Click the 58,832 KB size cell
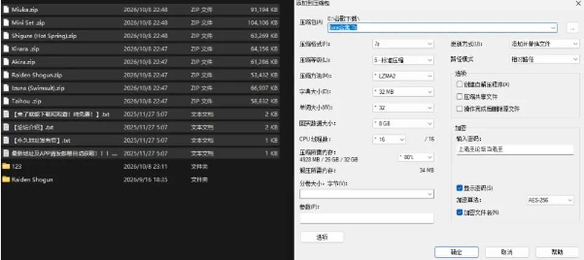This screenshot has width=584, height=260. 264,101
